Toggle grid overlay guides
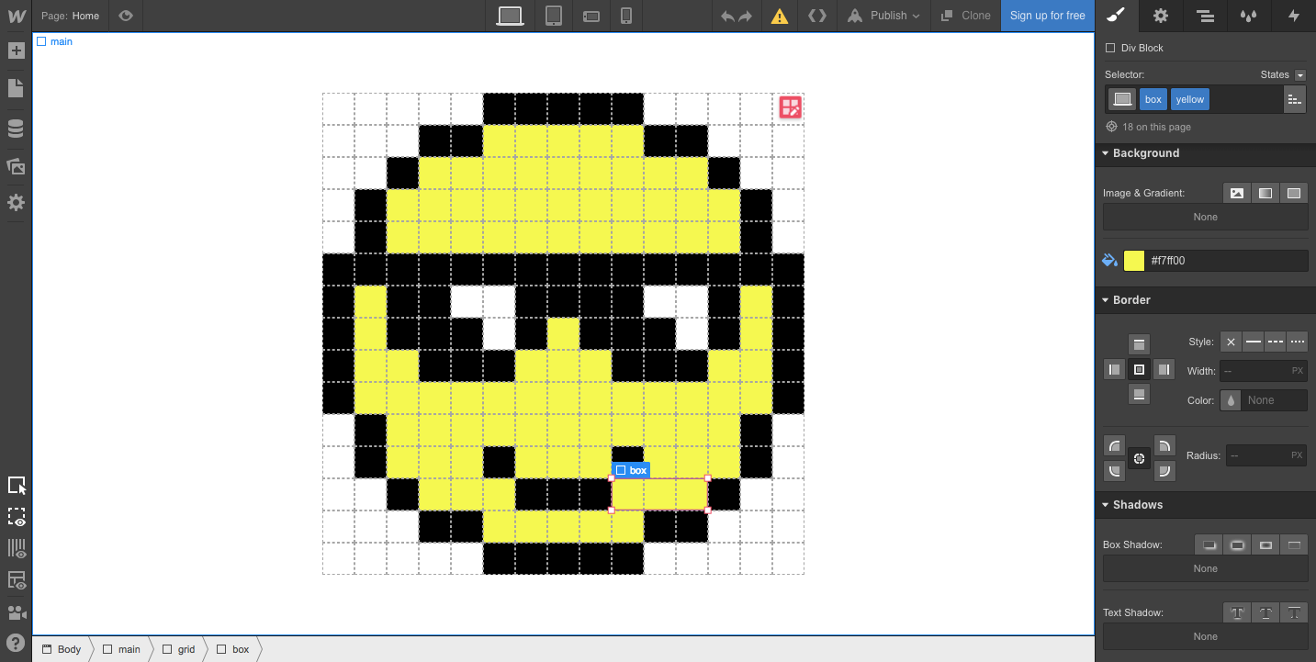Image resolution: width=1316 pixels, height=662 pixels. [16, 549]
